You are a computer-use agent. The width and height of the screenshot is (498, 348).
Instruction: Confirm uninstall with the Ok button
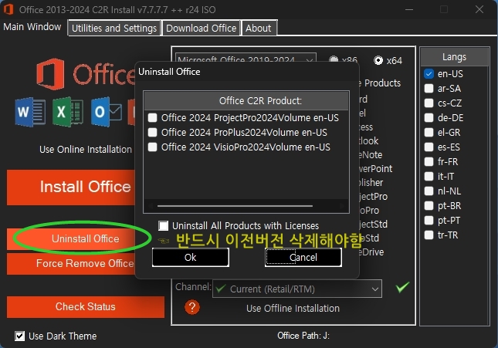tap(190, 257)
